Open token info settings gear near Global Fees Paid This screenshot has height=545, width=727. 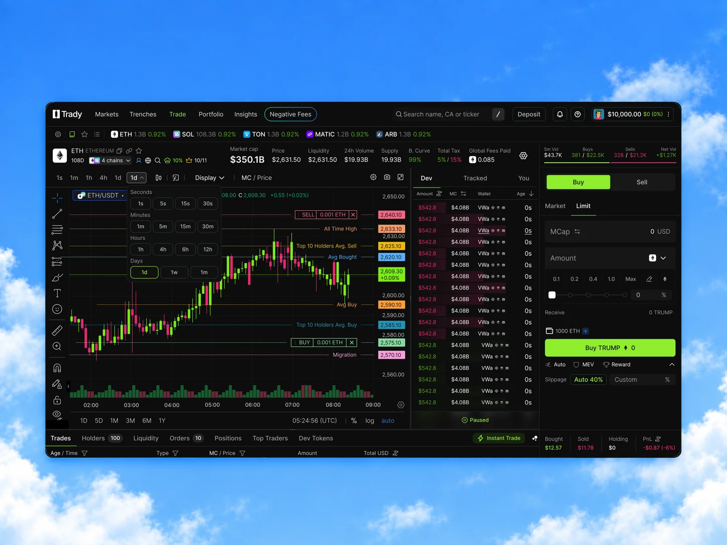(x=523, y=156)
